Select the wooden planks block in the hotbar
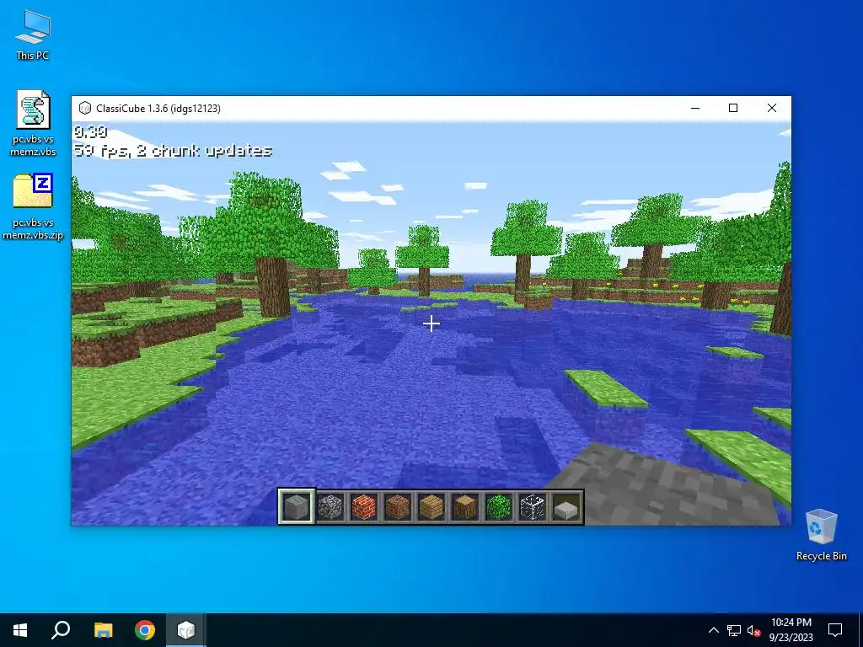This screenshot has width=863, height=647. tap(431, 506)
